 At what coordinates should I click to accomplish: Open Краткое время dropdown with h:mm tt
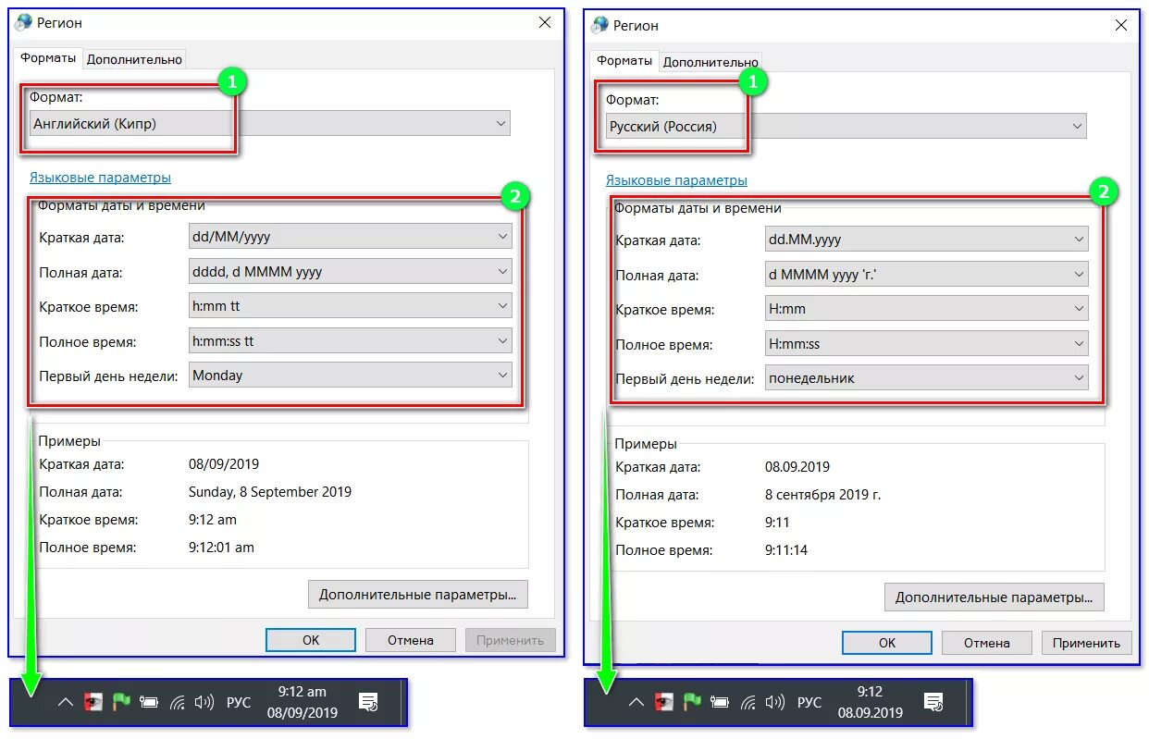[350, 306]
